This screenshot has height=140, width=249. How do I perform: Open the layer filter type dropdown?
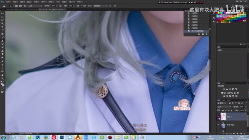(222, 103)
